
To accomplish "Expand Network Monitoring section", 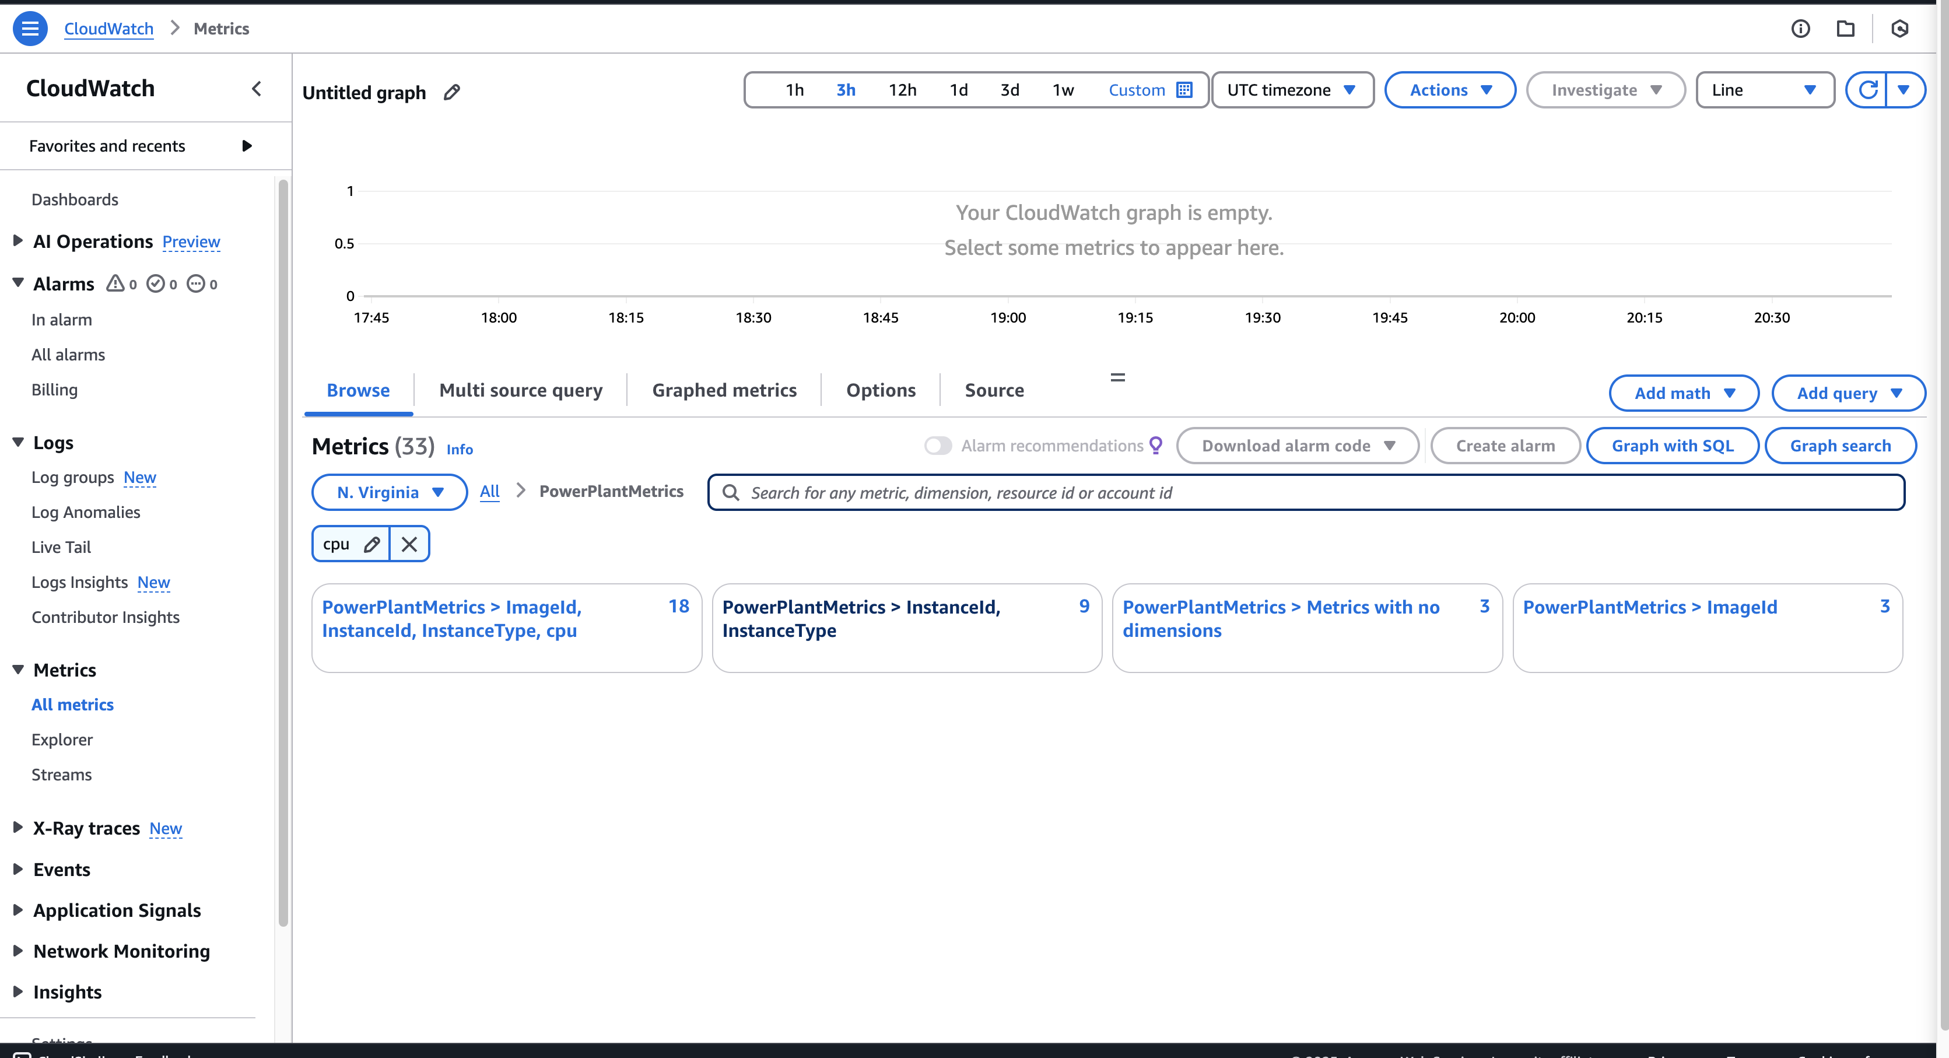I will point(17,951).
